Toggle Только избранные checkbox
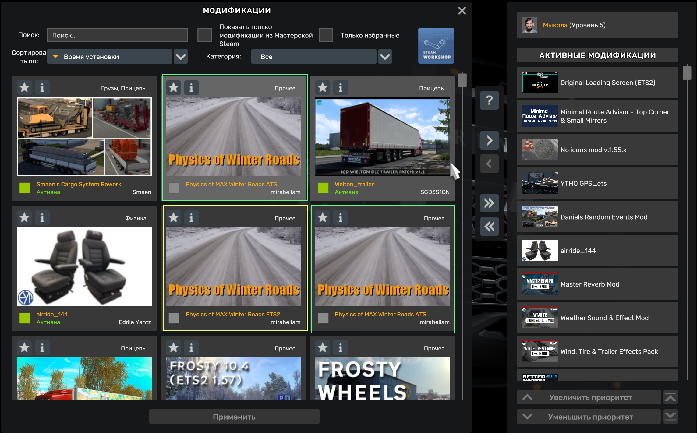 [326, 35]
